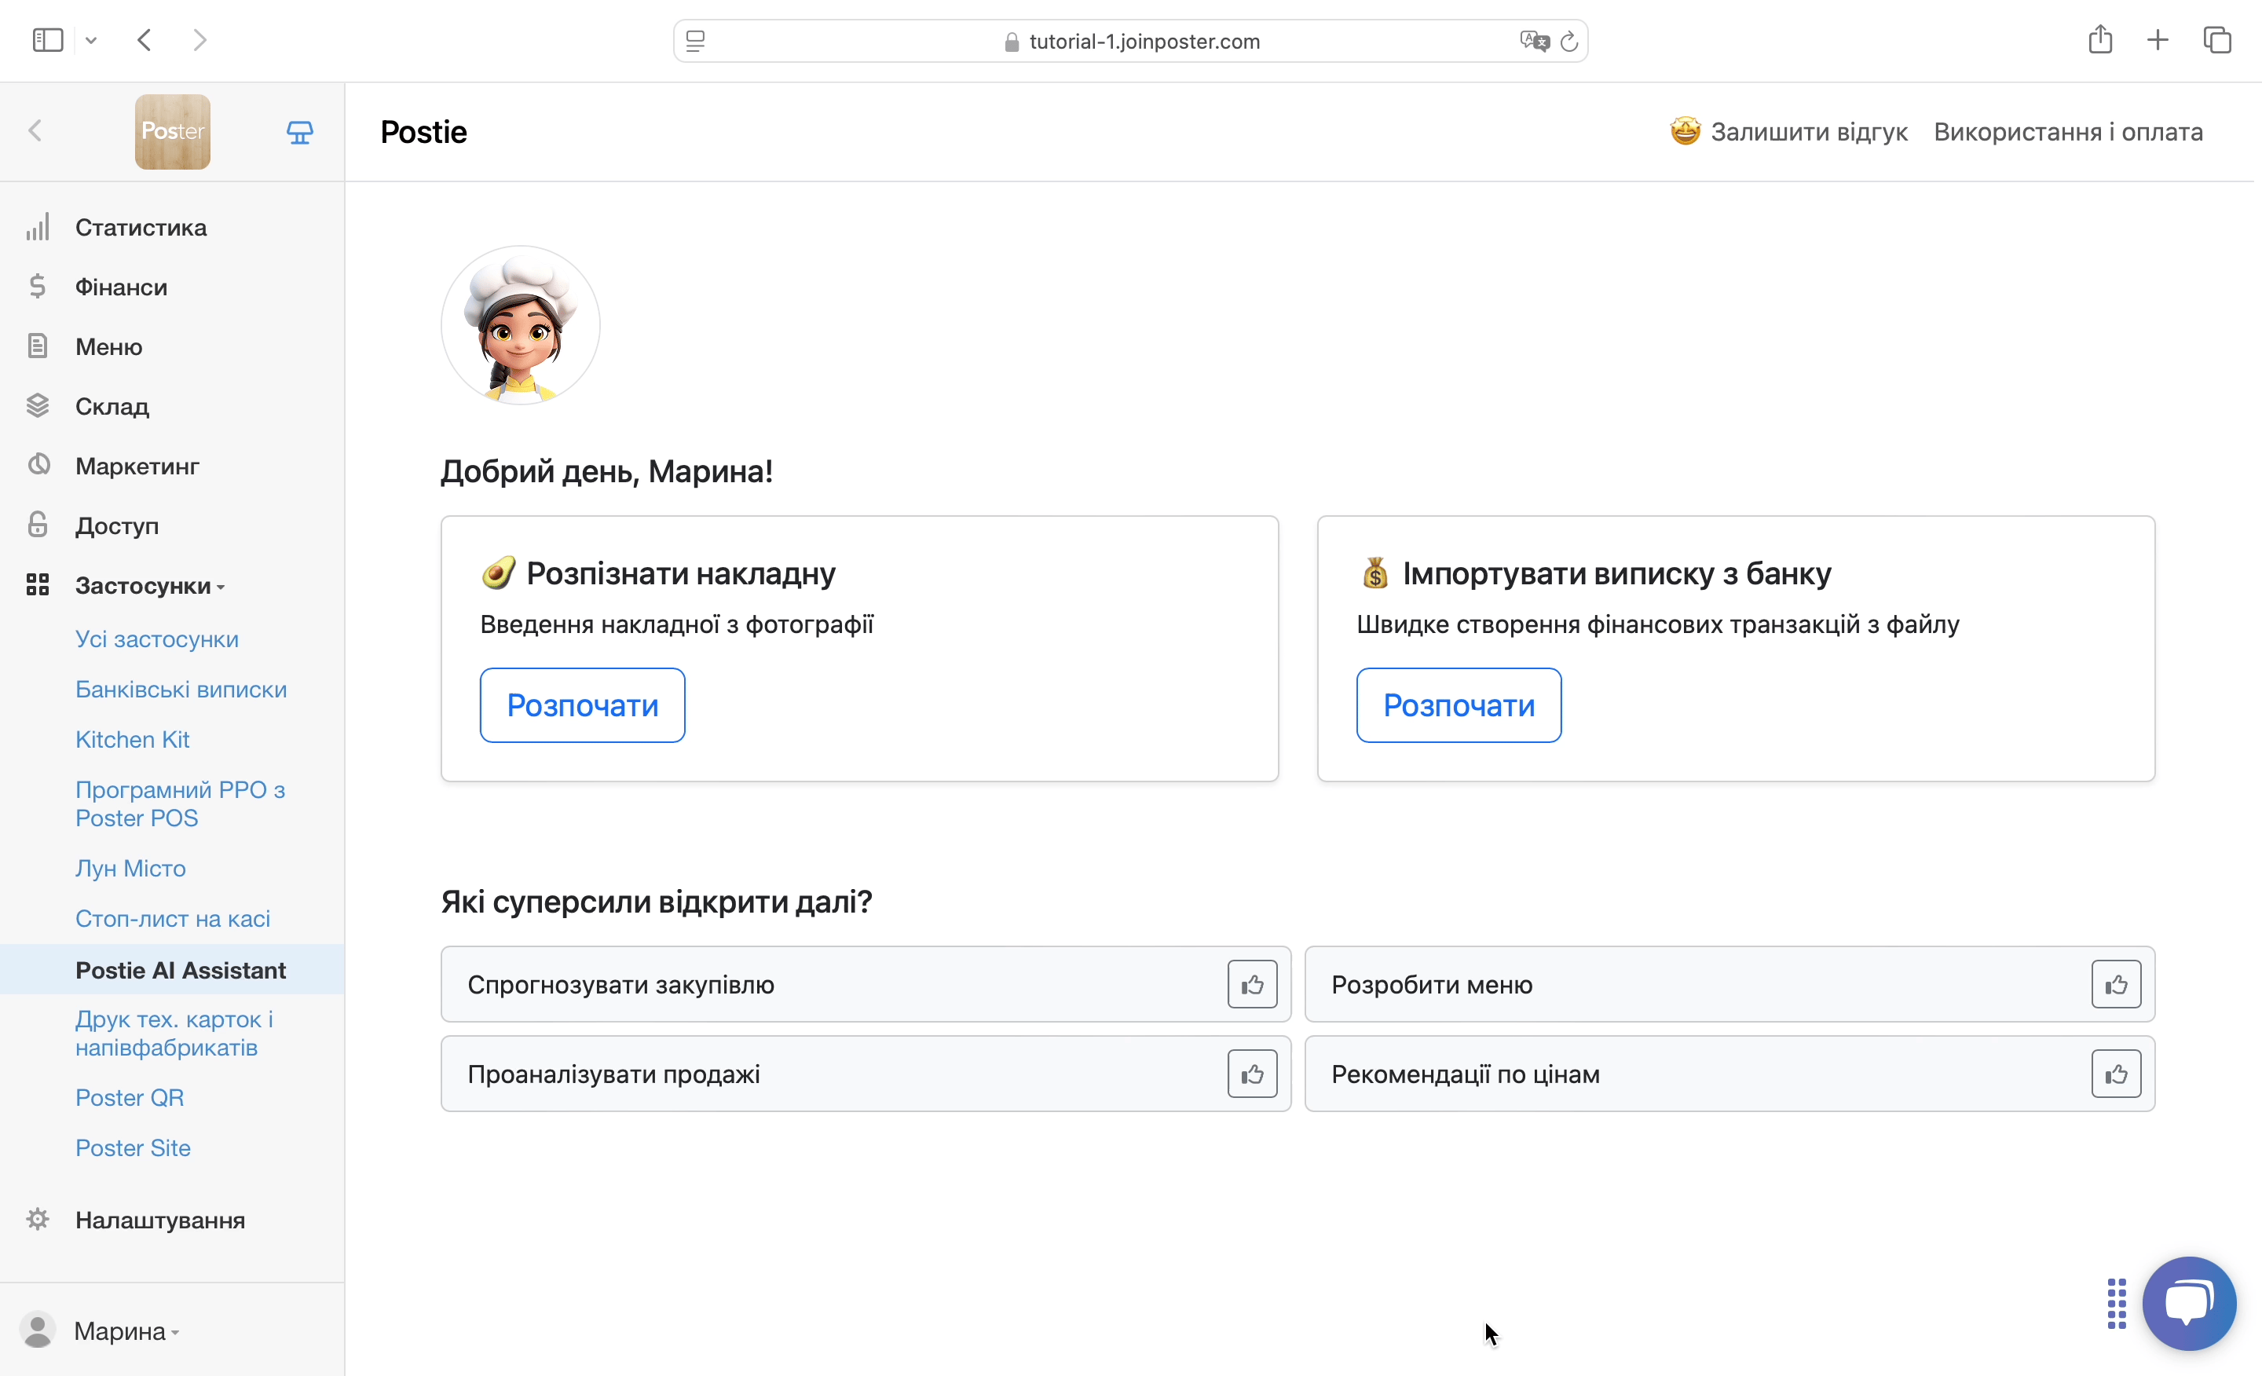
Task: Click Спрогнозувати закупівлю text
Action: [621, 985]
